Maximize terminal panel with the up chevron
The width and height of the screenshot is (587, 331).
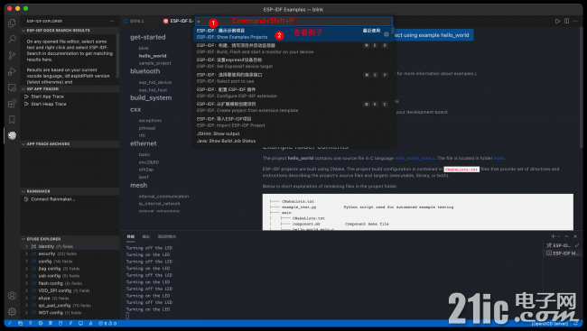pos(567,236)
